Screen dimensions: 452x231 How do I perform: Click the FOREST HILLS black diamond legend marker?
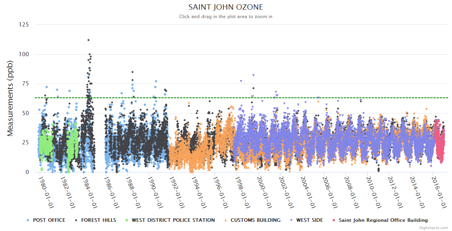(76, 220)
